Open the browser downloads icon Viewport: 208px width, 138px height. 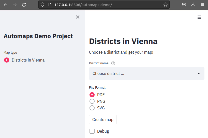pos(193,5)
